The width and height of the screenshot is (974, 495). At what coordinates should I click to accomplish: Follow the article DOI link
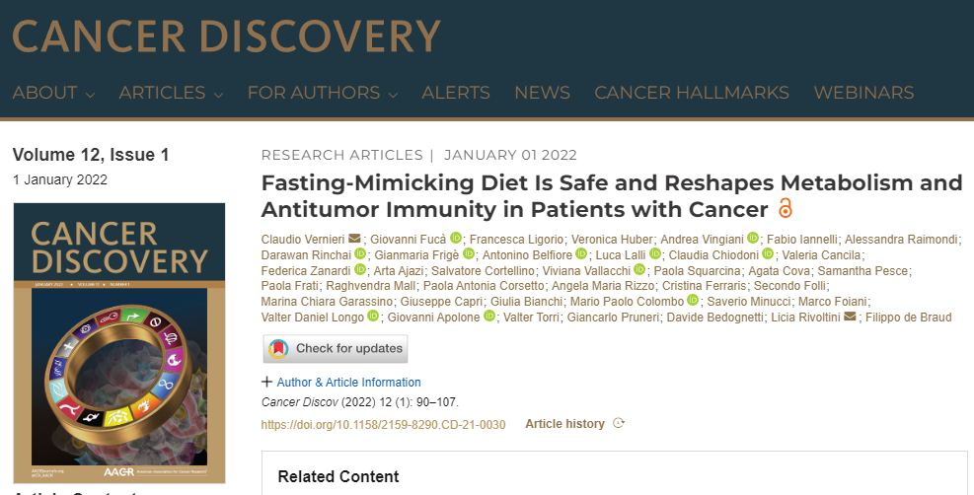(x=383, y=424)
